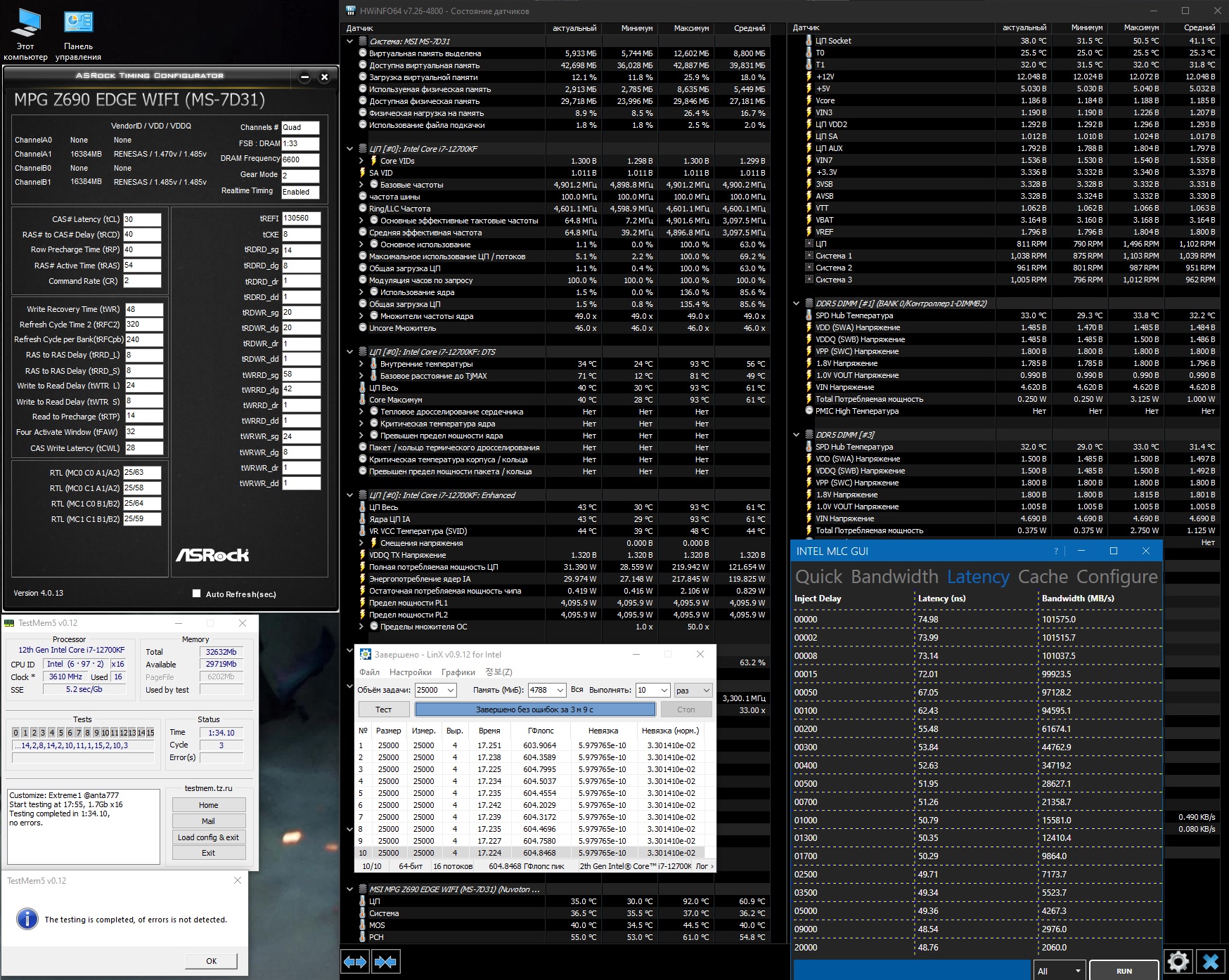Viewport: 1229px width, 980px height.
Task: Toggle test 9 box in TestMem5 Tests
Action: click(x=96, y=733)
